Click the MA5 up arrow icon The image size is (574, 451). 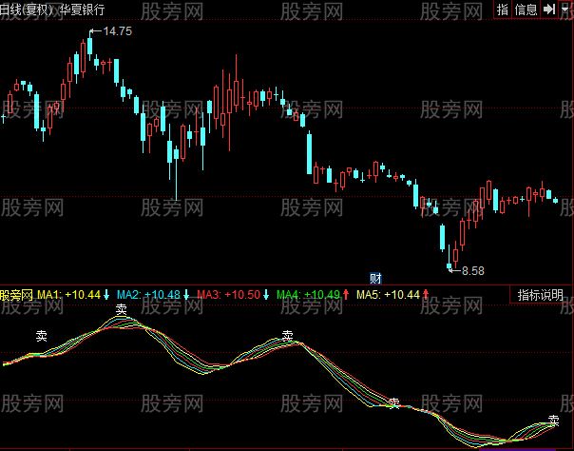pos(425,295)
